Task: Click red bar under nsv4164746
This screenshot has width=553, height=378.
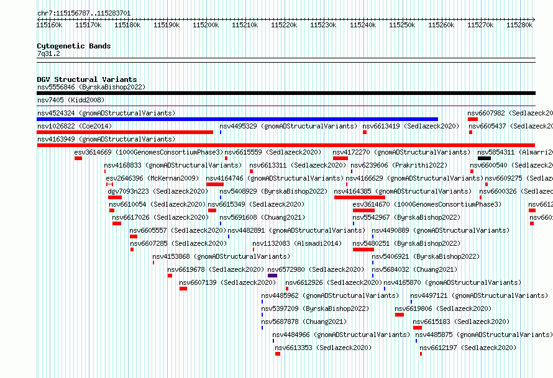Action: pyautogui.click(x=215, y=184)
